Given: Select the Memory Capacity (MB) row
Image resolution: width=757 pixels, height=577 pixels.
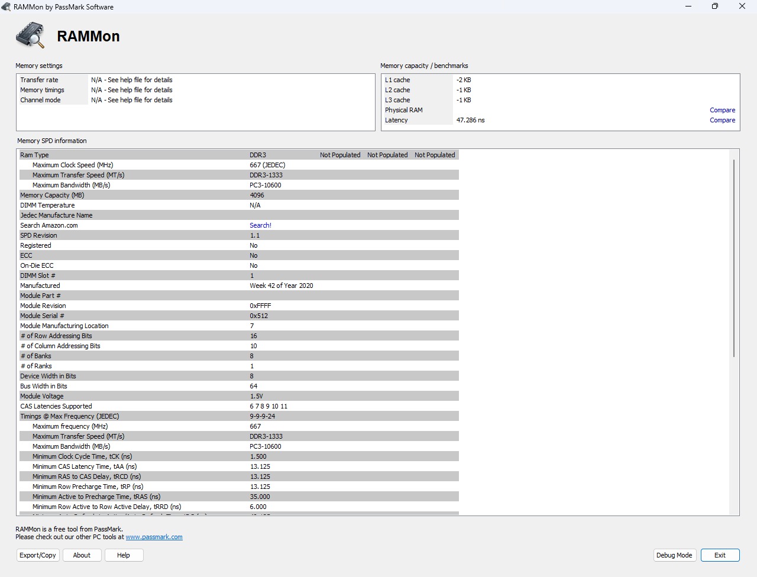Looking at the screenshot, I should [x=239, y=195].
